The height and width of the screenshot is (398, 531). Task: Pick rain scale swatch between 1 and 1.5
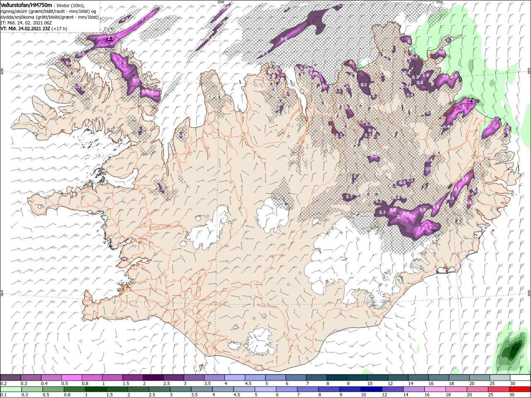96,389
